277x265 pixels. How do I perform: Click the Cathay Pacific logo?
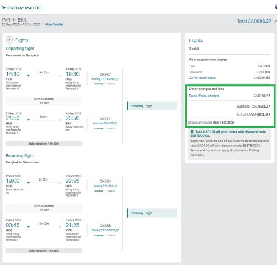click(21, 8)
